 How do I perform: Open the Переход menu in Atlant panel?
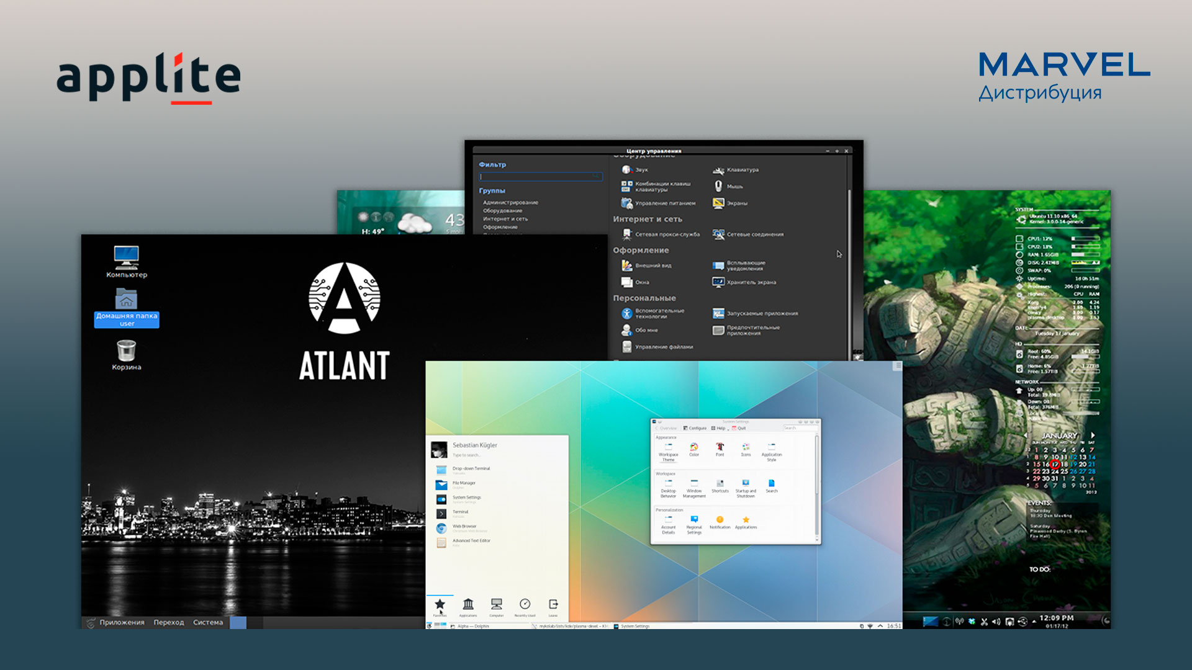[x=169, y=622]
